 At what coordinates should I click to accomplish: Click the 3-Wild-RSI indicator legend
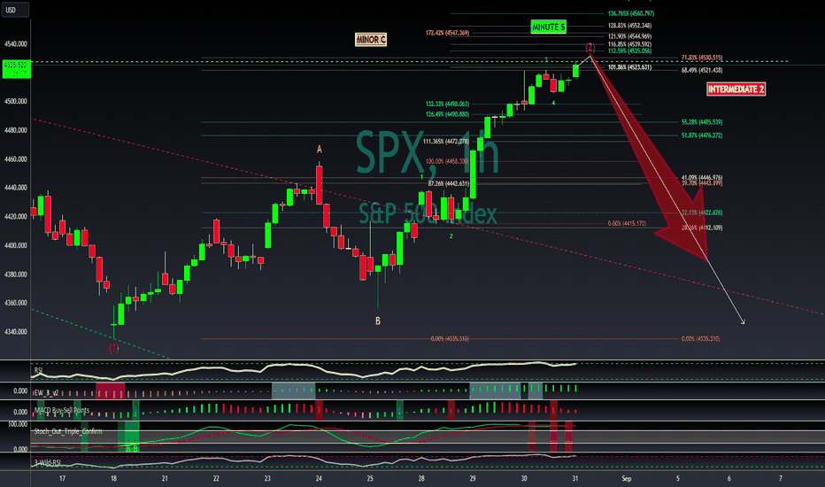[x=47, y=463]
